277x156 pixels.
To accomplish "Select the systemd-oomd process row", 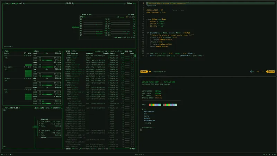I will click(x=100, y=103).
